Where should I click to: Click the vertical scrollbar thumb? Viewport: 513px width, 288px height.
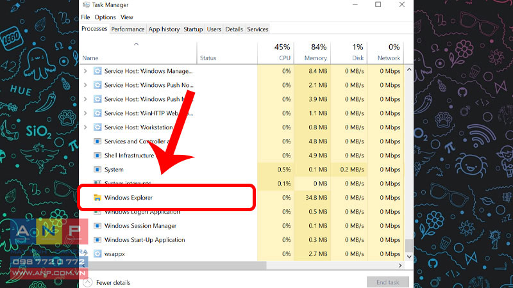409,246
